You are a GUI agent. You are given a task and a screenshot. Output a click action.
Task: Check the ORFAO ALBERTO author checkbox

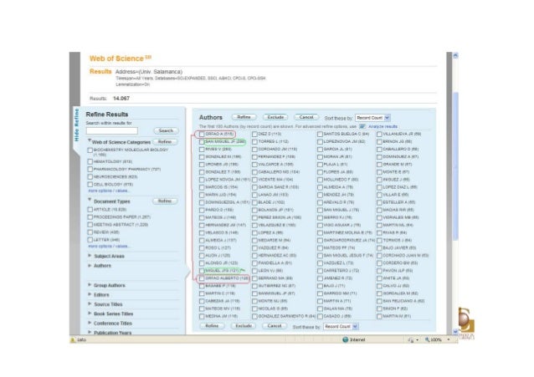[x=202, y=278]
